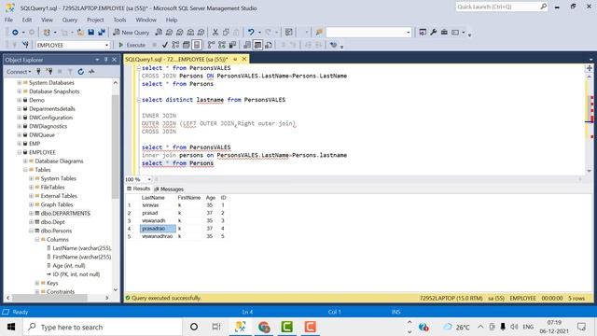Click the taskbar search box
Screen dimensions: 597x336
103,327
